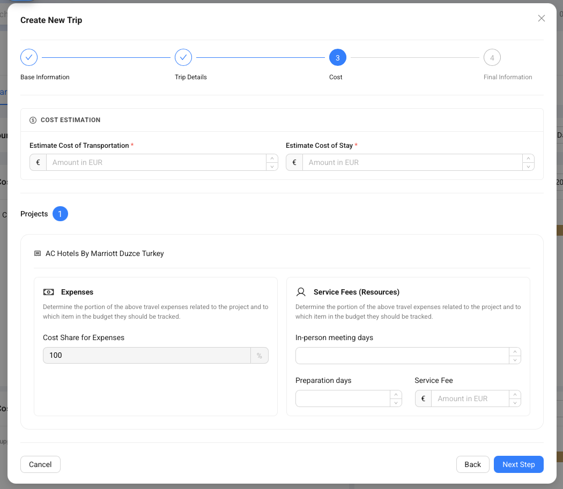
Task: Click the Cost Share for Expenses label
Action: coord(84,337)
